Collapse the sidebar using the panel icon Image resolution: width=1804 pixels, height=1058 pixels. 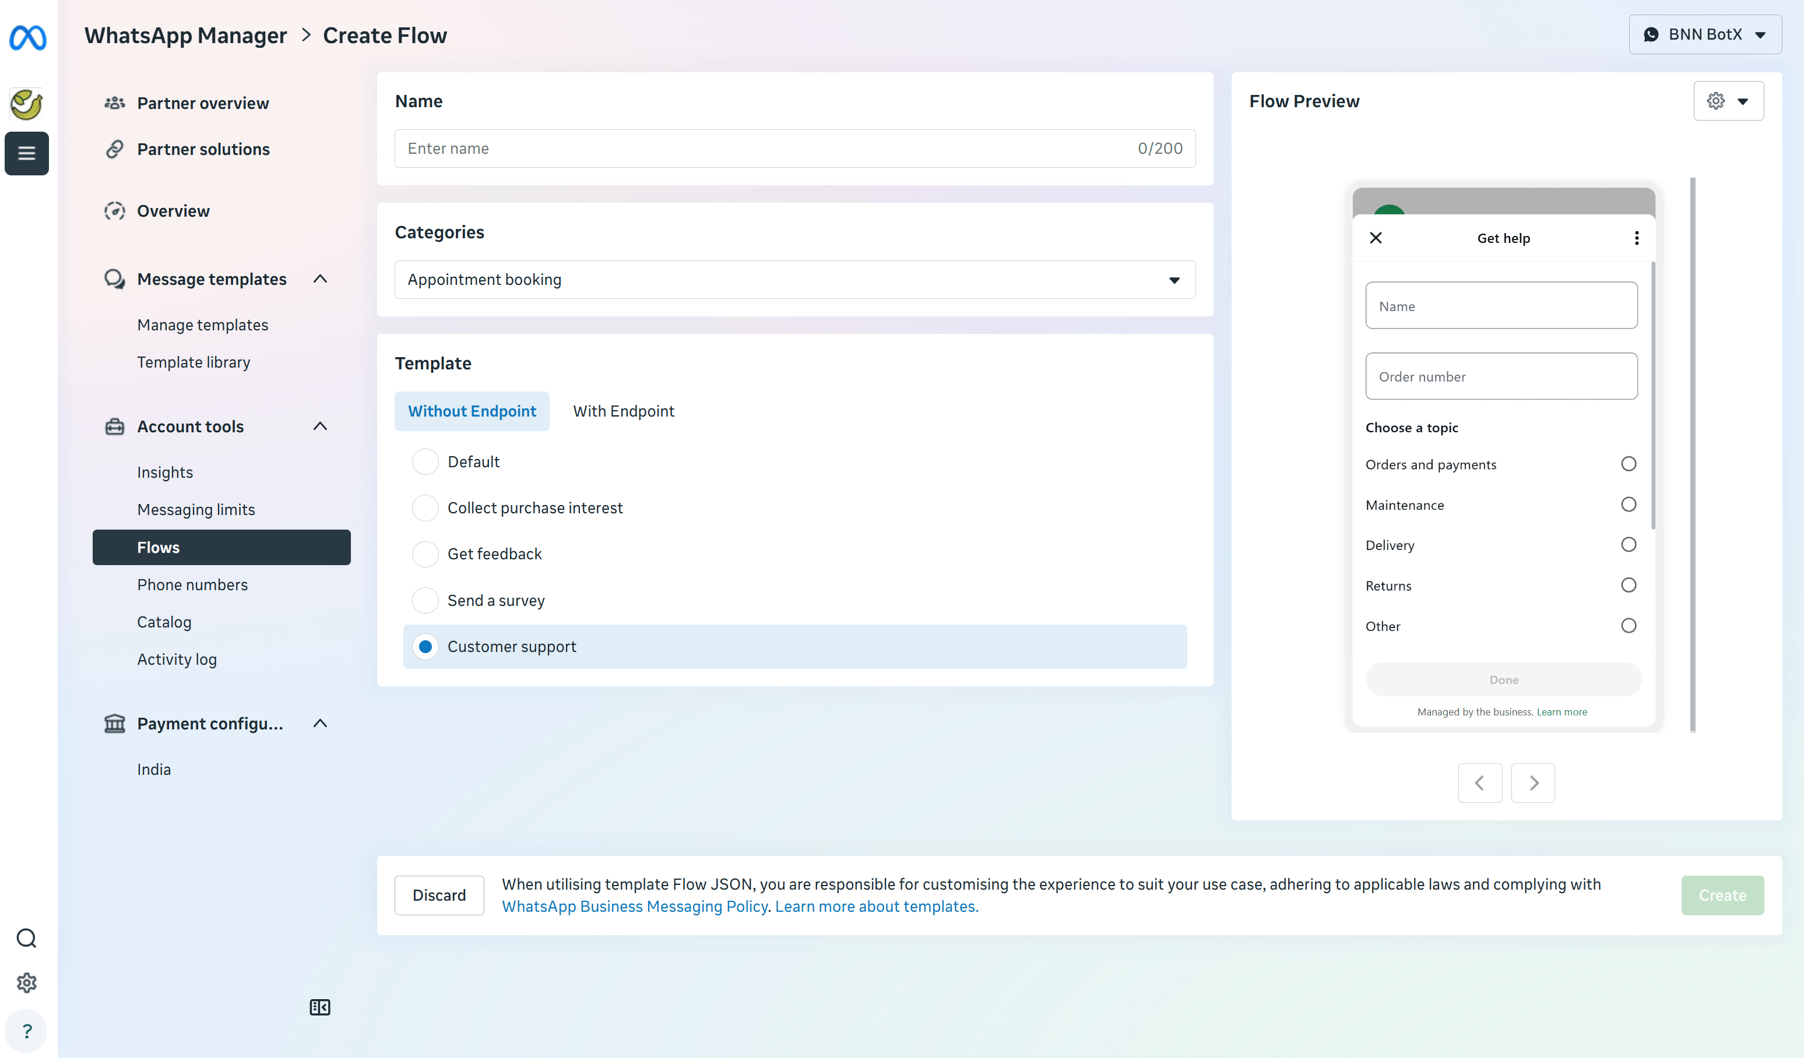tap(319, 1007)
